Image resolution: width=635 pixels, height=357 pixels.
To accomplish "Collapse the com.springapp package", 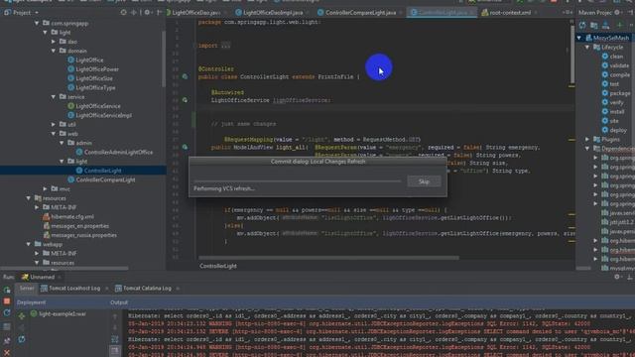I will [37, 23].
